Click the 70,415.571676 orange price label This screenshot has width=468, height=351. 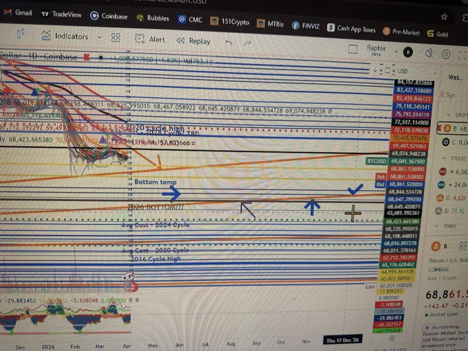[x=409, y=138]
